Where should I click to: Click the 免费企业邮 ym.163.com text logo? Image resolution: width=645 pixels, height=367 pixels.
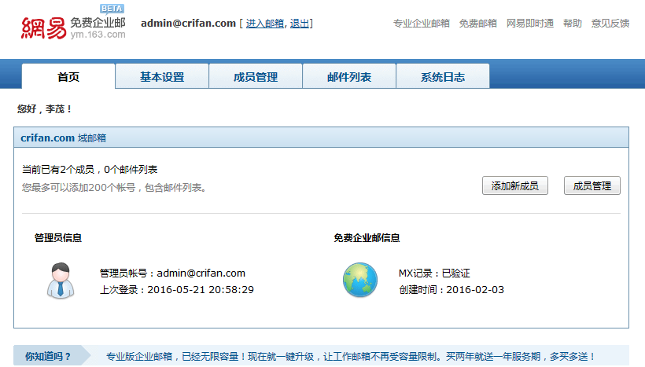98,28
